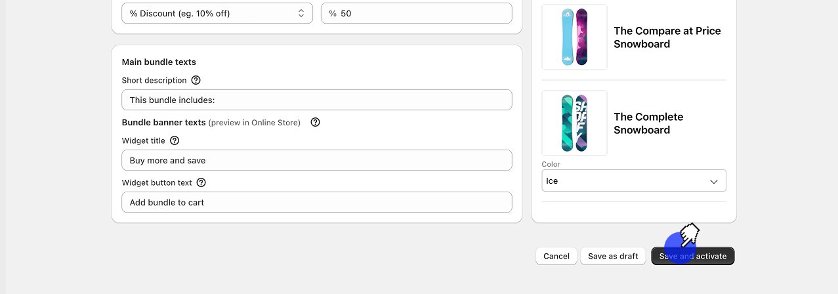
Task: Click Save and activate
Action: (x=692, y=256)
